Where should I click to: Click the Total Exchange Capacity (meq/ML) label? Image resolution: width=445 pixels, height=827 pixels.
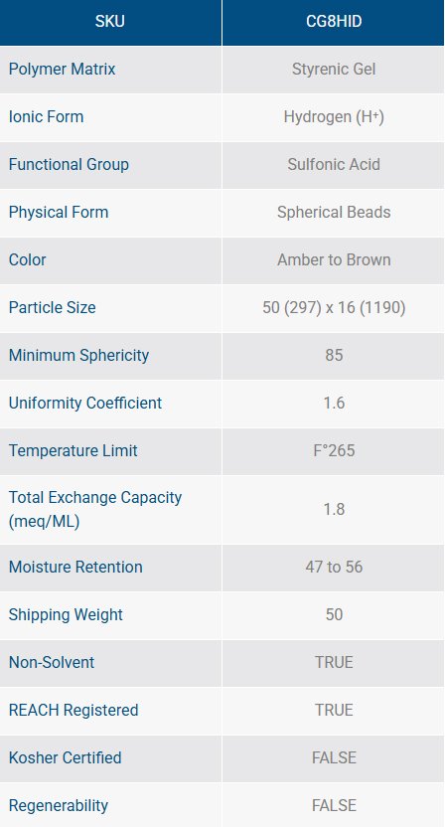[95, 510]
